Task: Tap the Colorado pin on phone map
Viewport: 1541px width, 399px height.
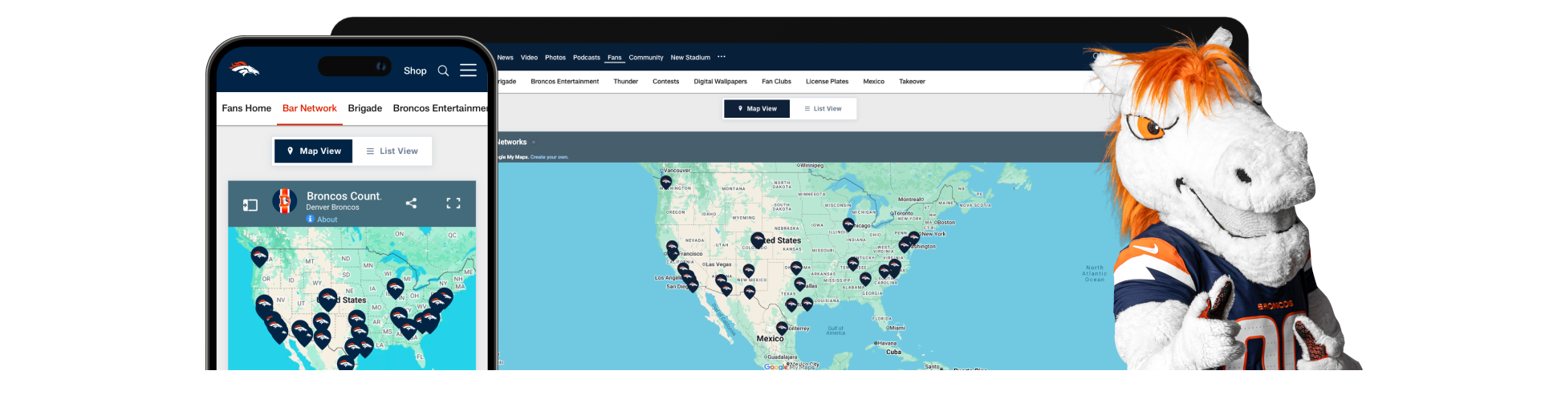Action: point(327,300)
